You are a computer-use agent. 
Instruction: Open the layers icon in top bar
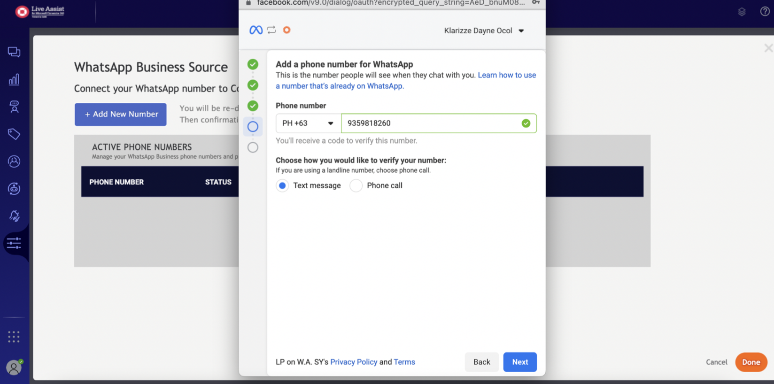(x=742, y=12)
